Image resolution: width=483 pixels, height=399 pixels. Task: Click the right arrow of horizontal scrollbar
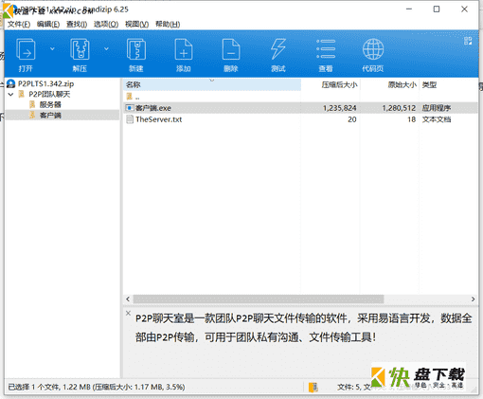click(x=473, y=299)
